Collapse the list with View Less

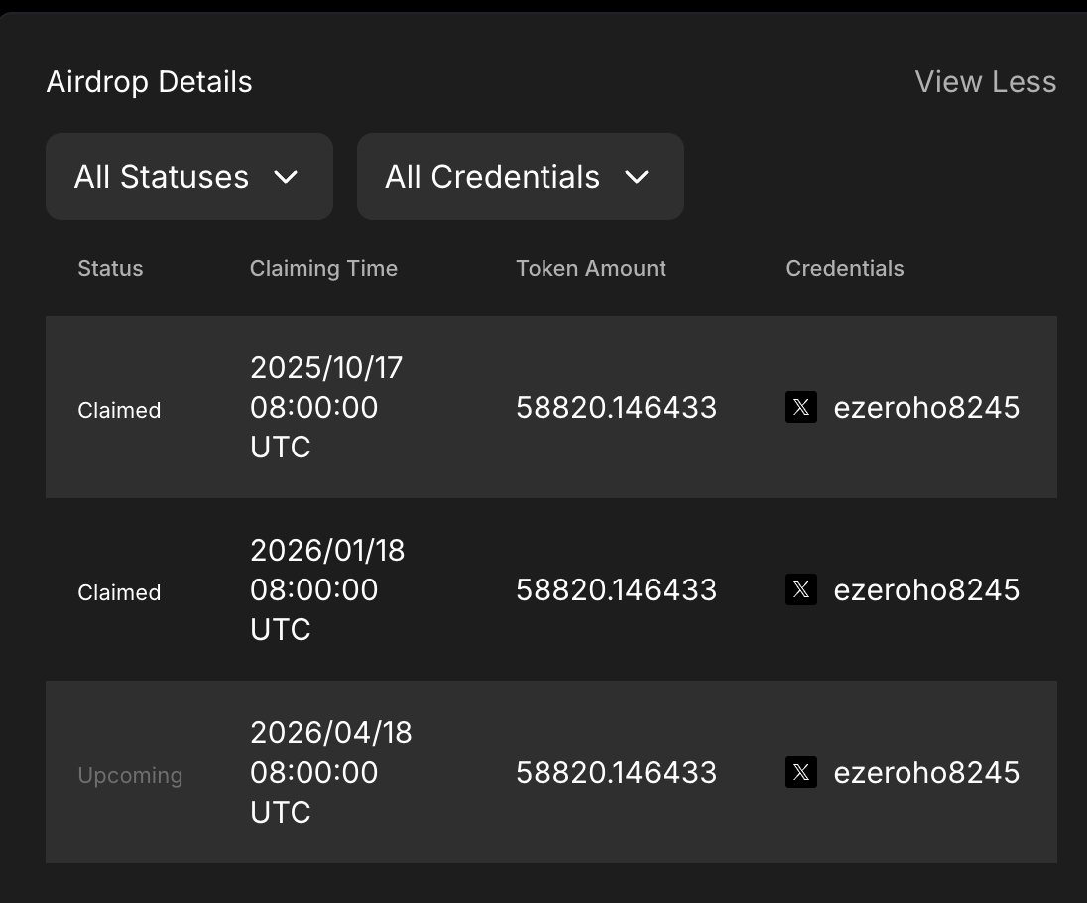coord(985,82)
